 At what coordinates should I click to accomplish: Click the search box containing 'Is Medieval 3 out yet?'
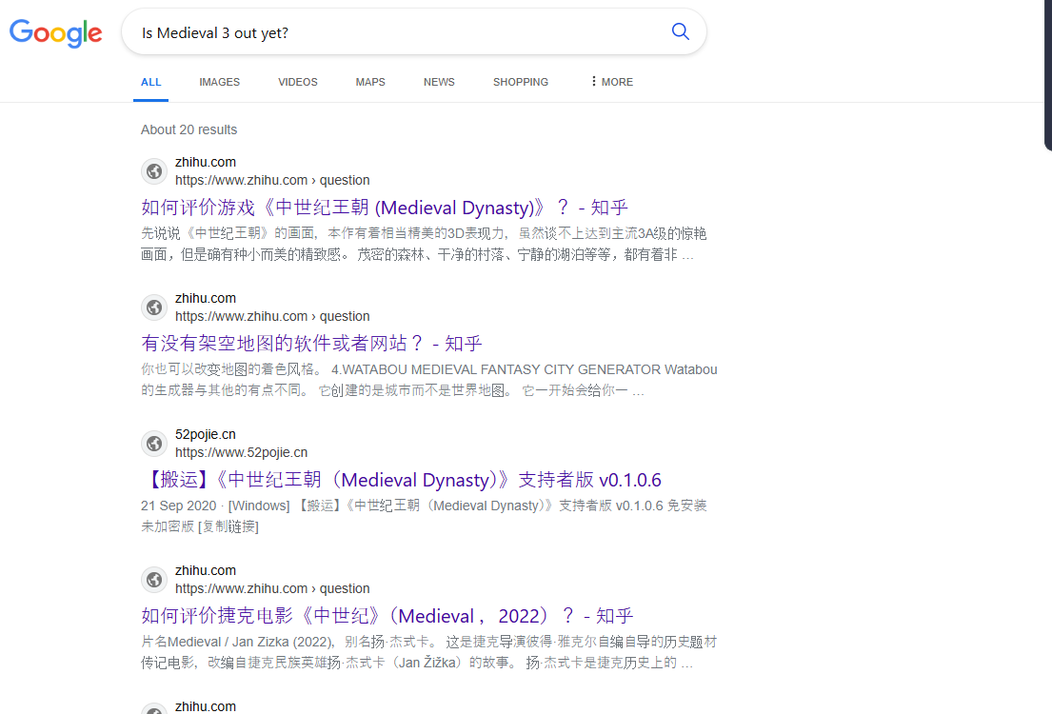413,32
